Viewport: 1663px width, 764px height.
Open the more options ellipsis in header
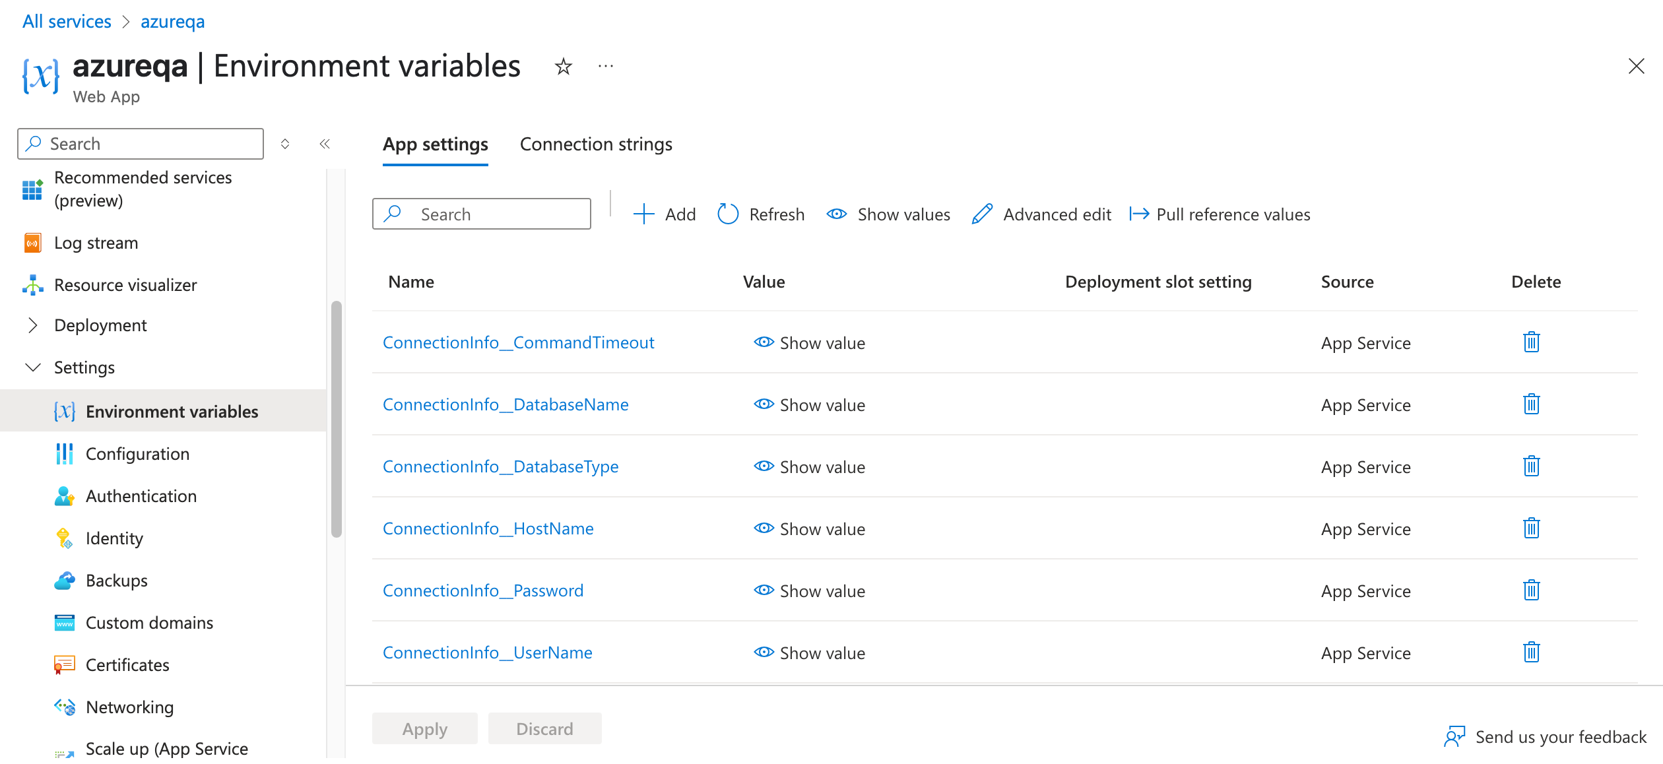(x=605, y=67)
